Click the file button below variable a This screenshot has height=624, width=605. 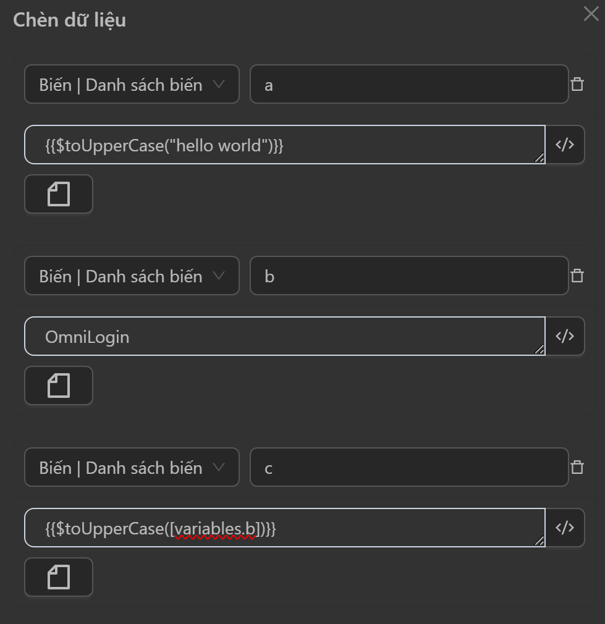click(59, 194)
